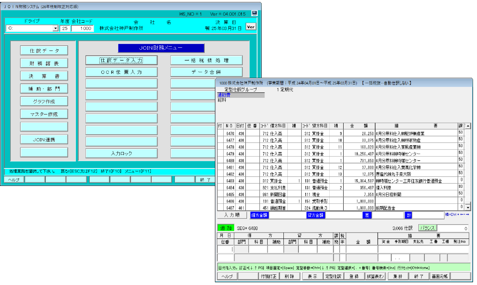Click 終了 in the journal entry window

418,276
